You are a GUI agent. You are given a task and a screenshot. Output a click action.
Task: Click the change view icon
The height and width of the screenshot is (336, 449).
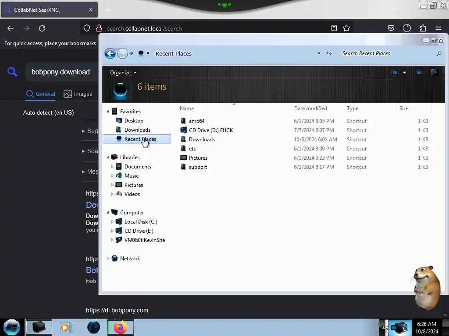point(395,73)
